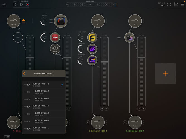The image size is (186, 139).
Task: Select BOSS SY-1000 5+6 stereo output
Action: point(44,129)
